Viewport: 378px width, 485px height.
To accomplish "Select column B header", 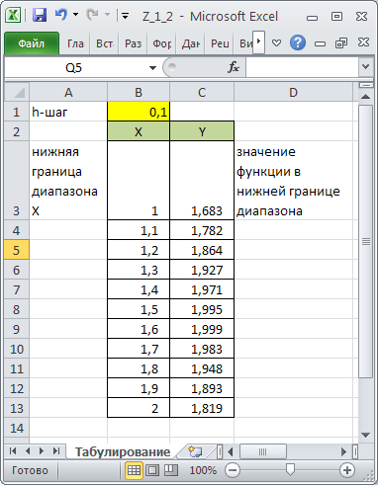I will click(139, 93).
